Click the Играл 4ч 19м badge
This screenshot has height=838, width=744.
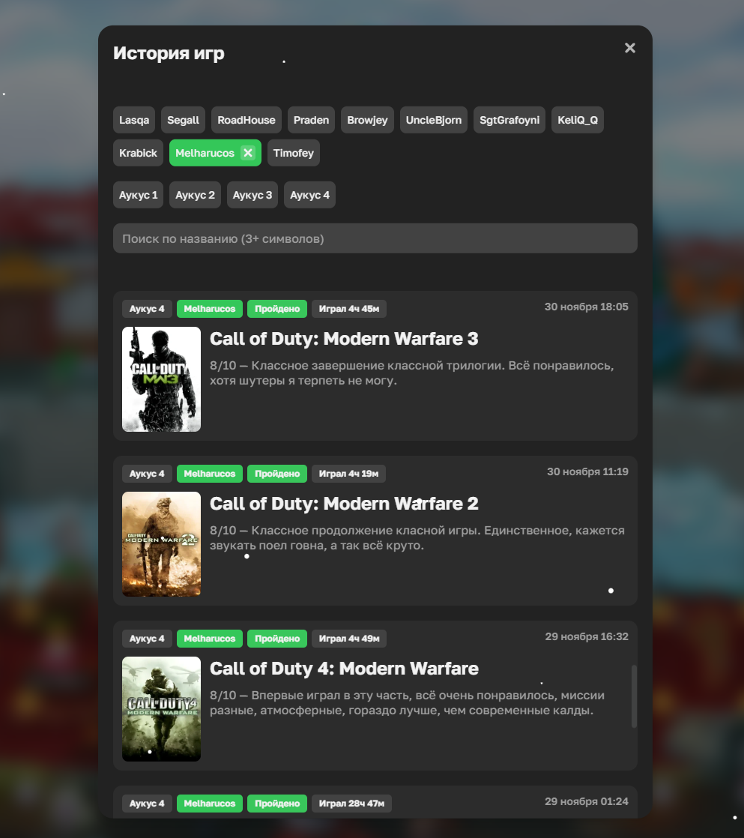(348, 474)
